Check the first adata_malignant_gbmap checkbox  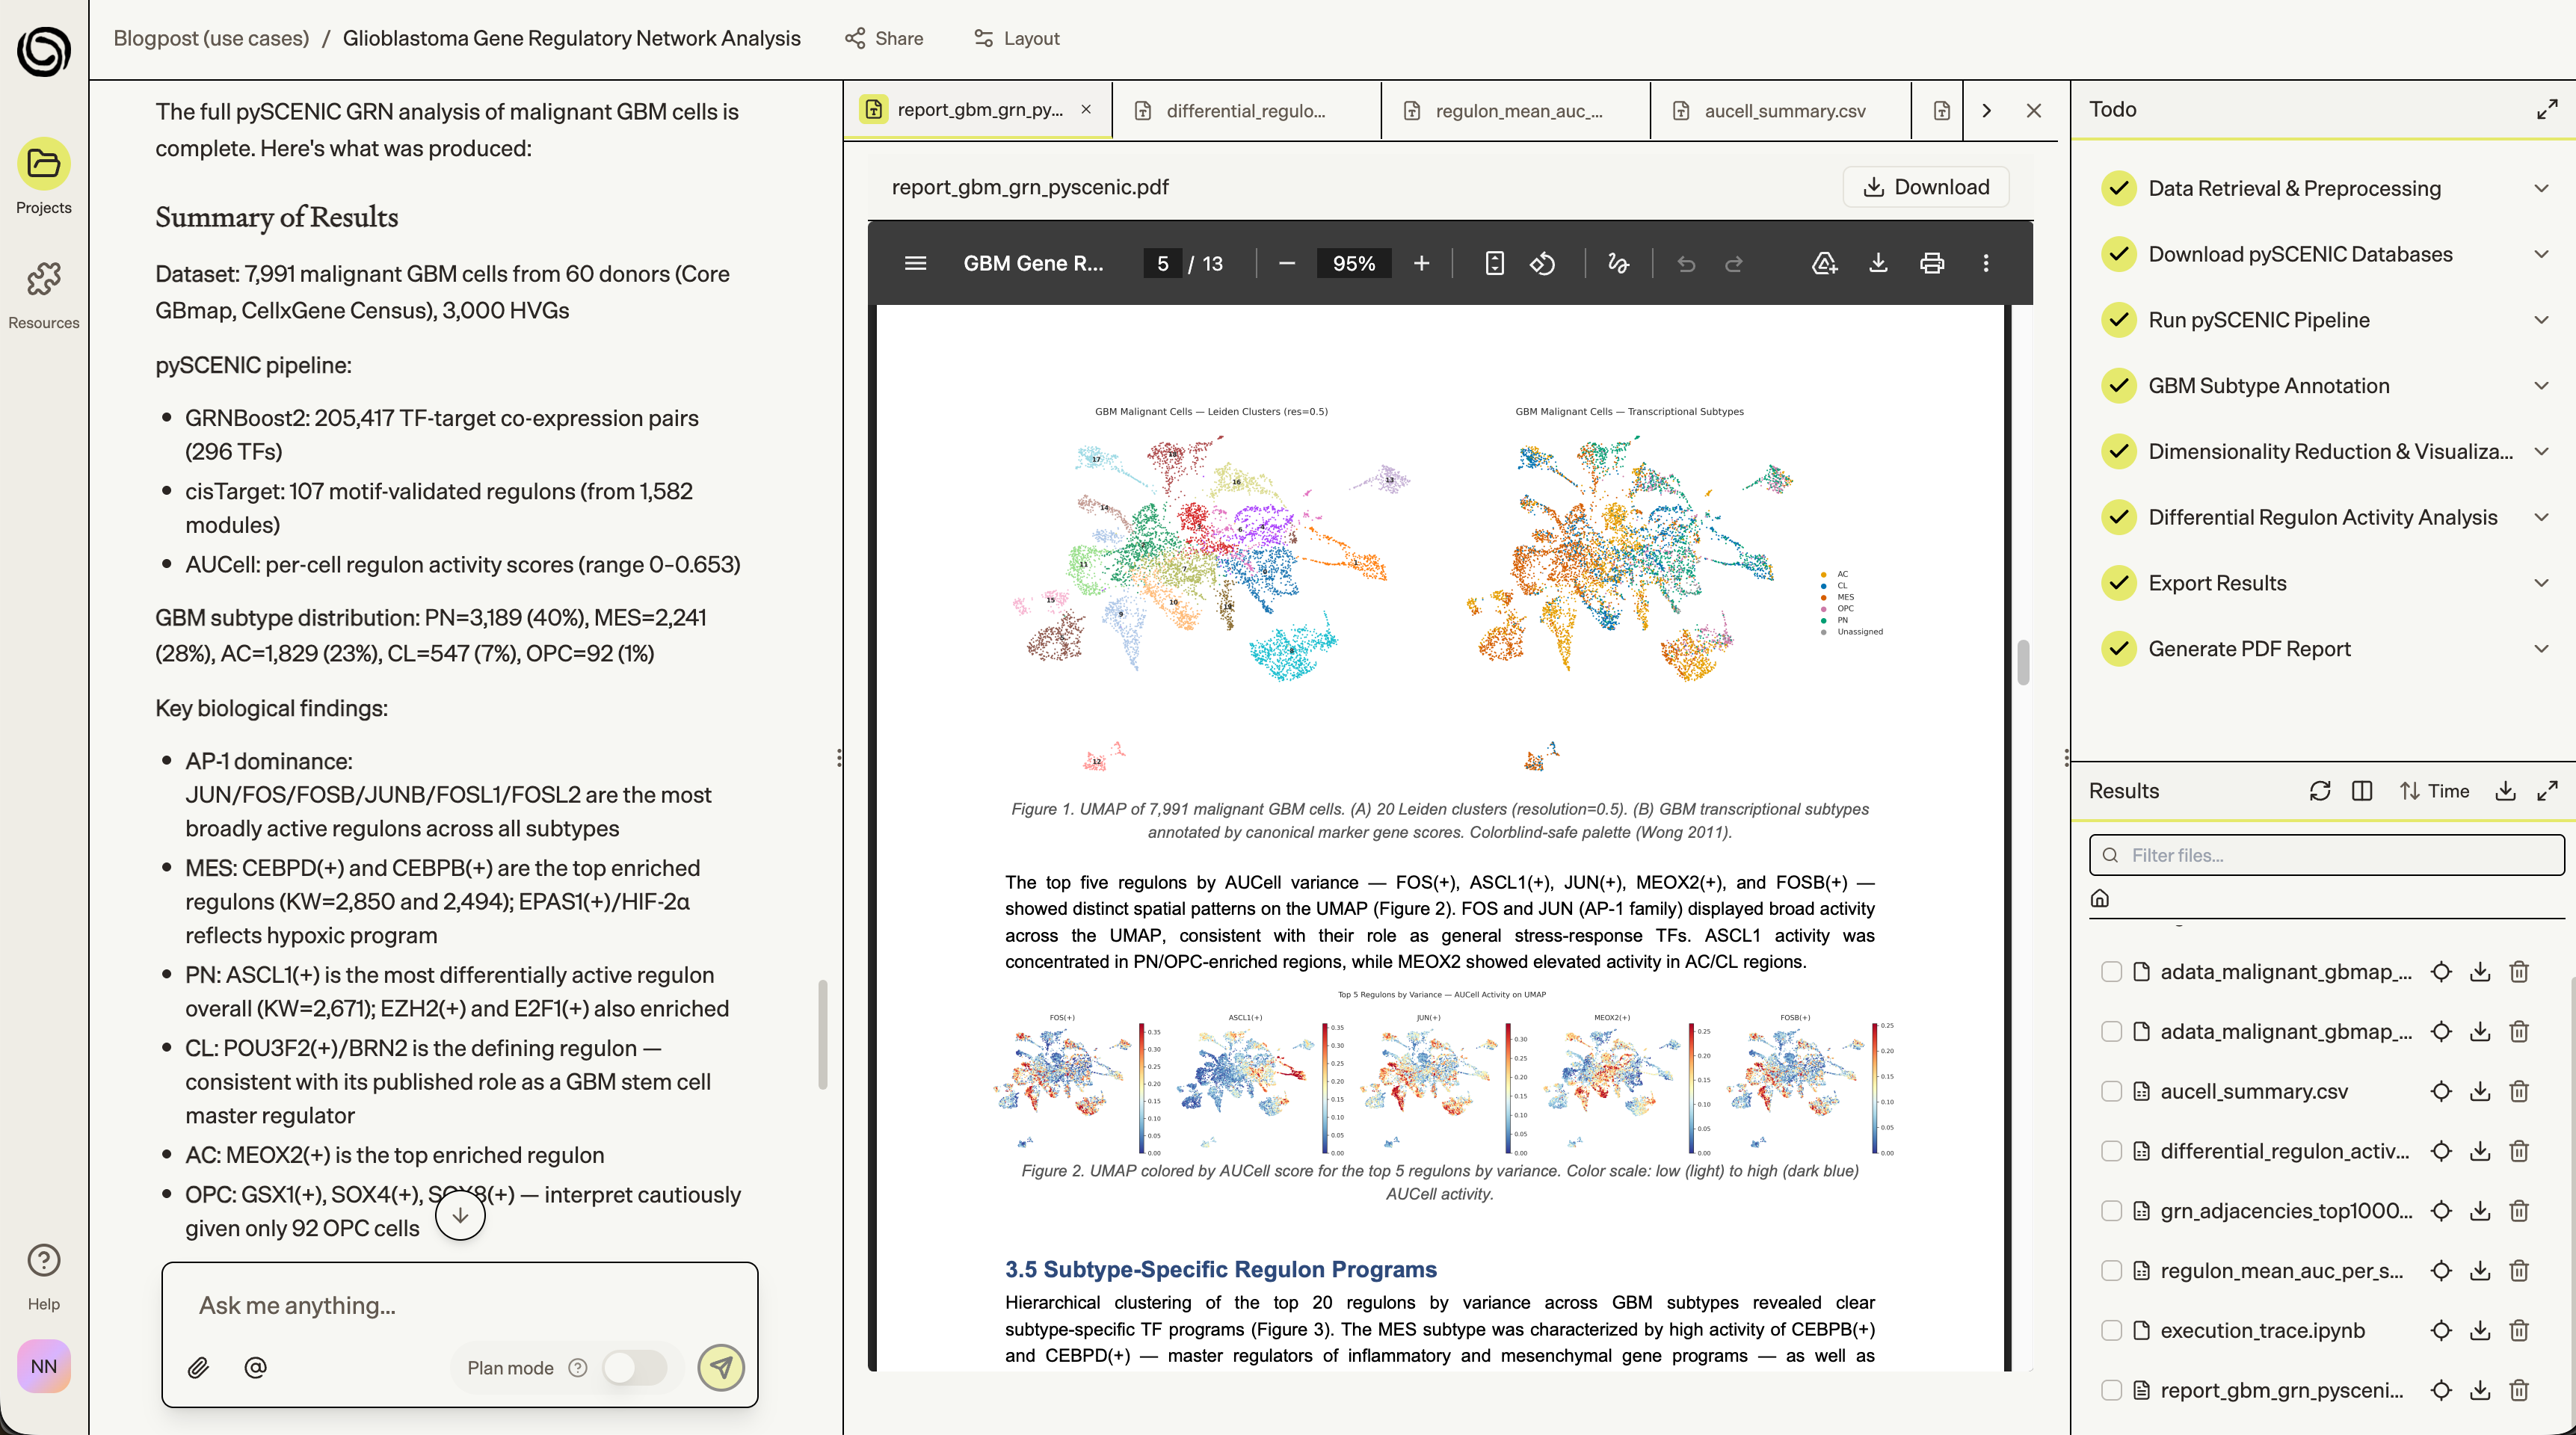click(x=2111, y=971)
